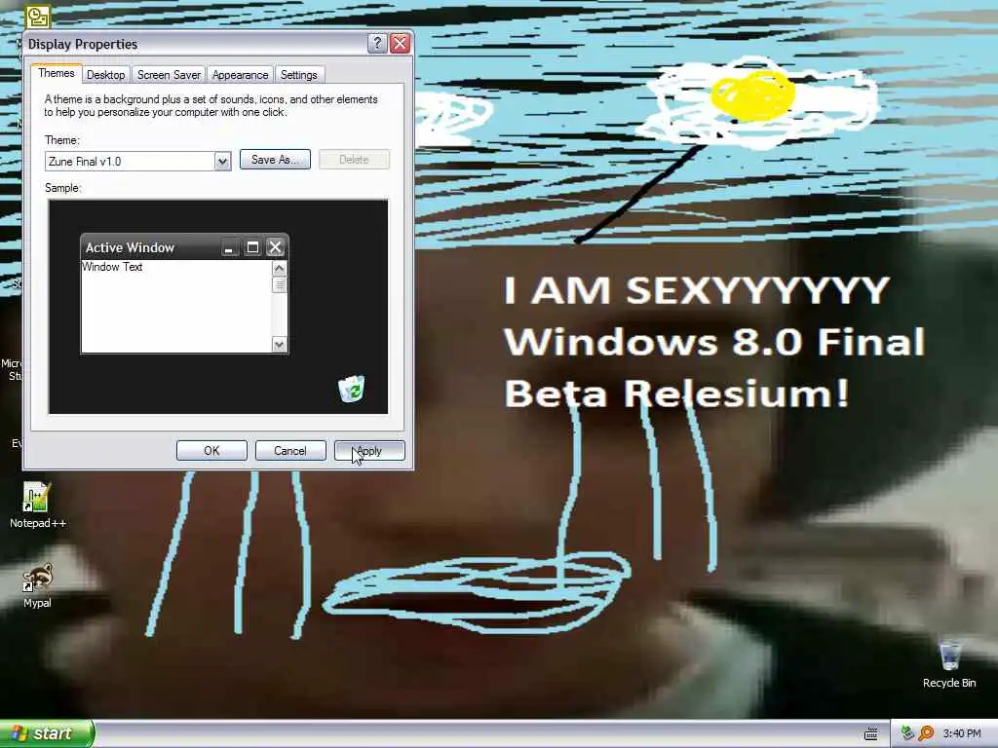Image resolution: width=998 pixels, height=748 pixels.
Task: Click the sample window scrollbar down arrow
Action: (279, 344)
